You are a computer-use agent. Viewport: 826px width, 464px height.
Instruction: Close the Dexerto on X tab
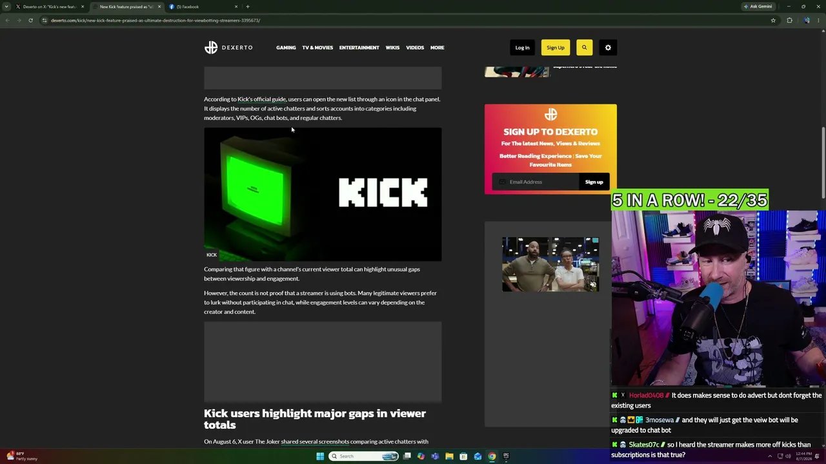tap(83, 6)
